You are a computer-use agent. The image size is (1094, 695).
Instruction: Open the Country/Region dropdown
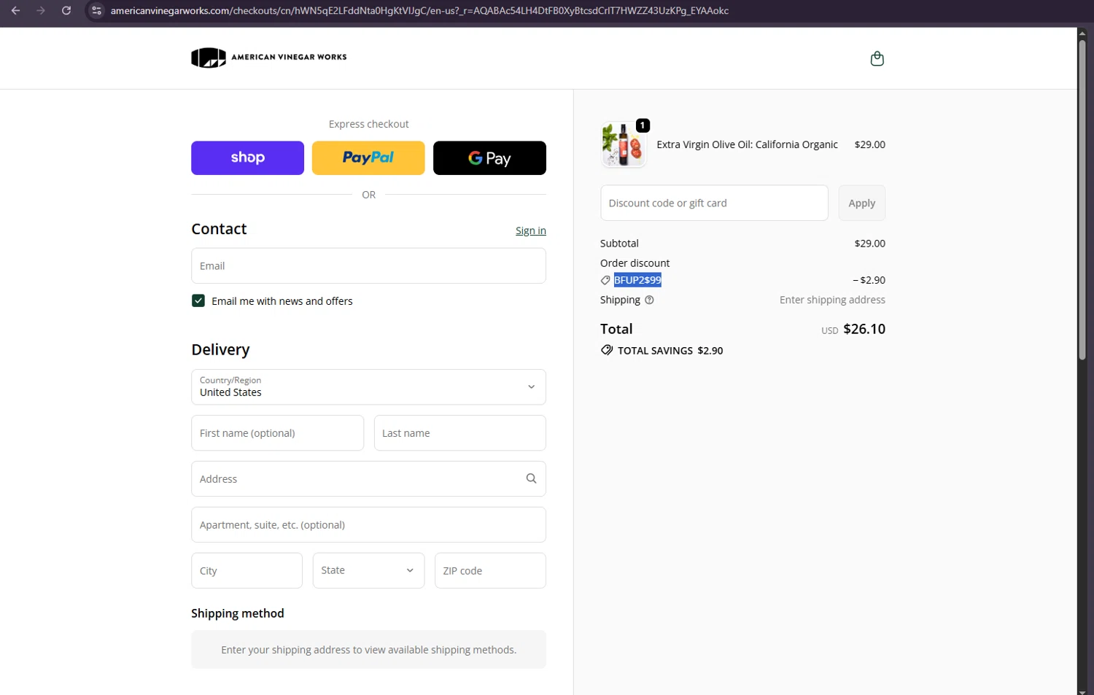coord(368,387)
